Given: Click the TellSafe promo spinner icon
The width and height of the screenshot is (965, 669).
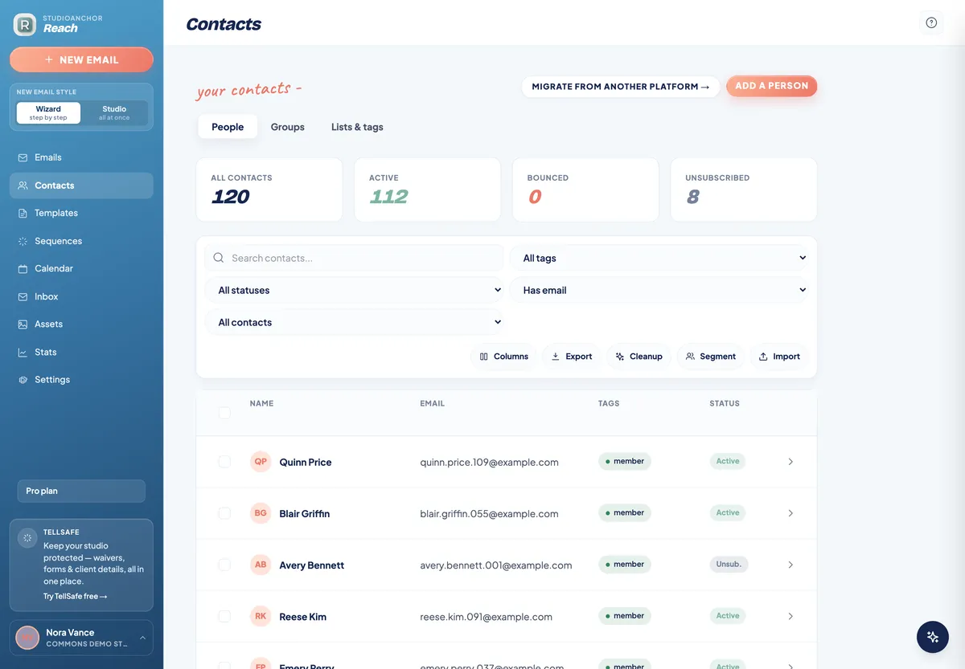Looking at the screenshot, I should click(27, 537).
